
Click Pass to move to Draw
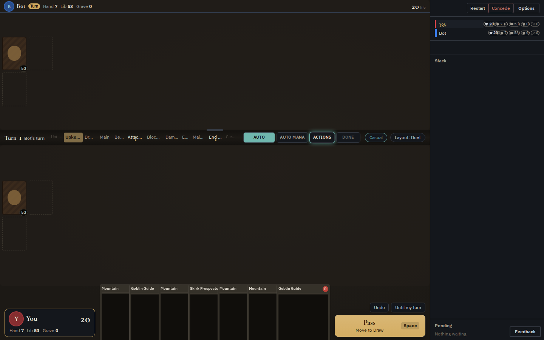(x=380, y=326)
